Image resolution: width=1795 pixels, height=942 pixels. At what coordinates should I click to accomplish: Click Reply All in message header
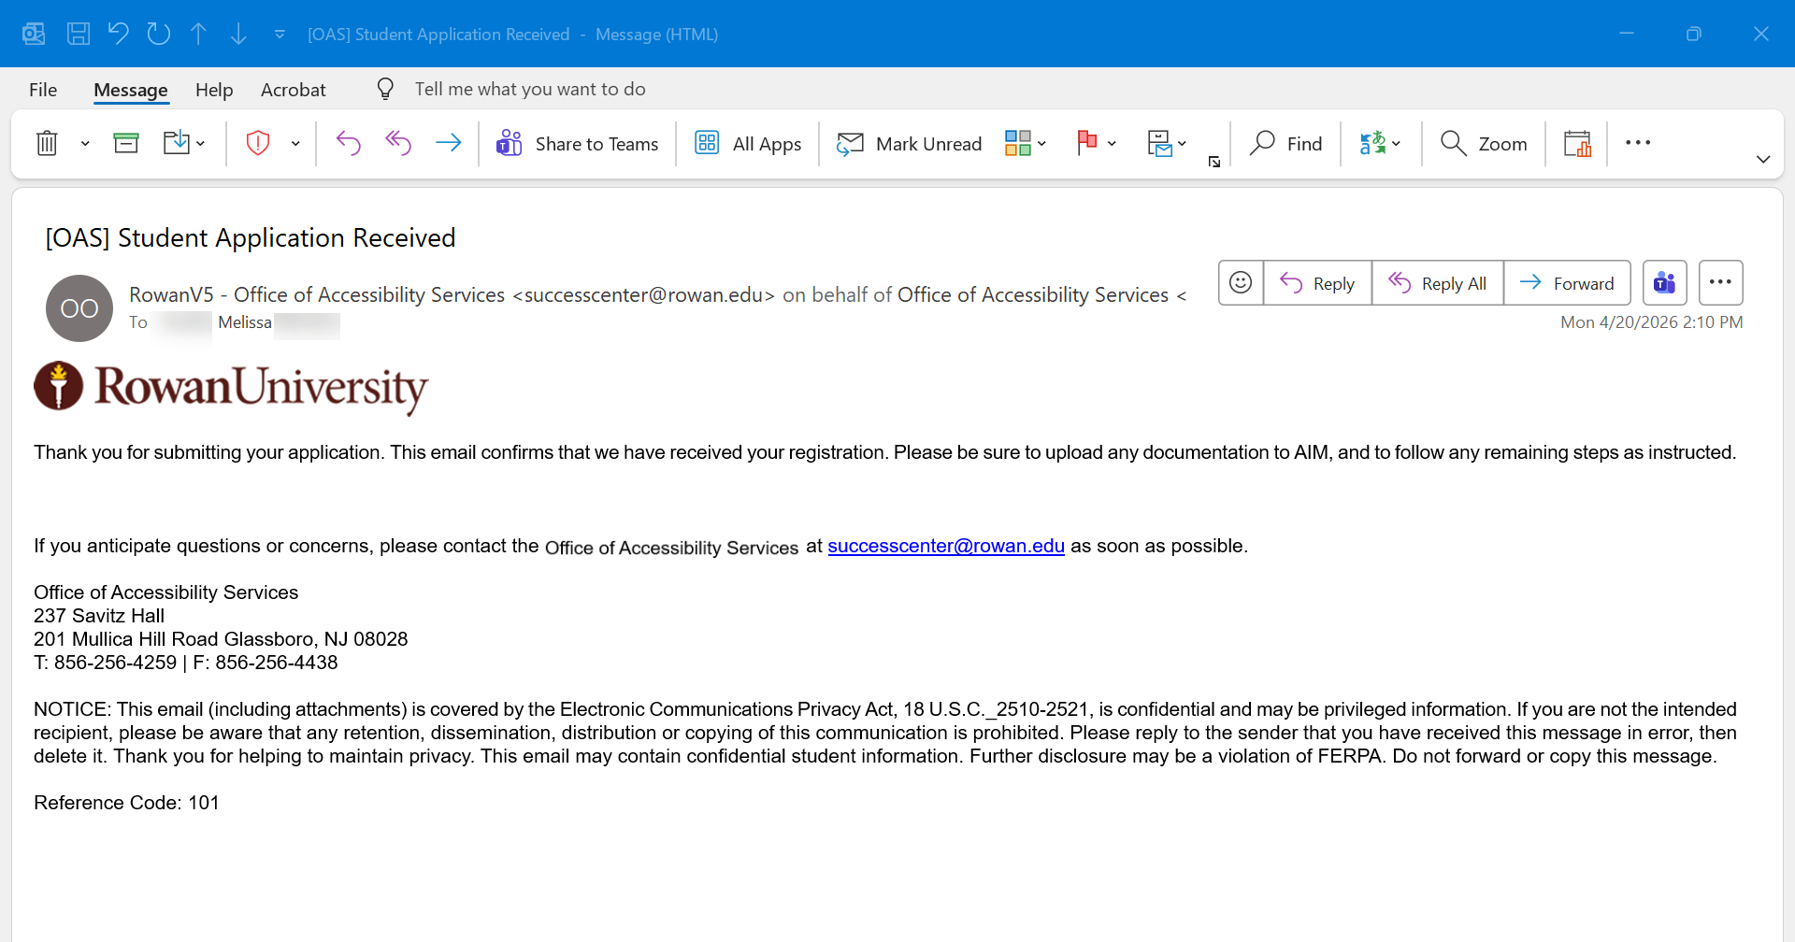tap(1438, 282)
